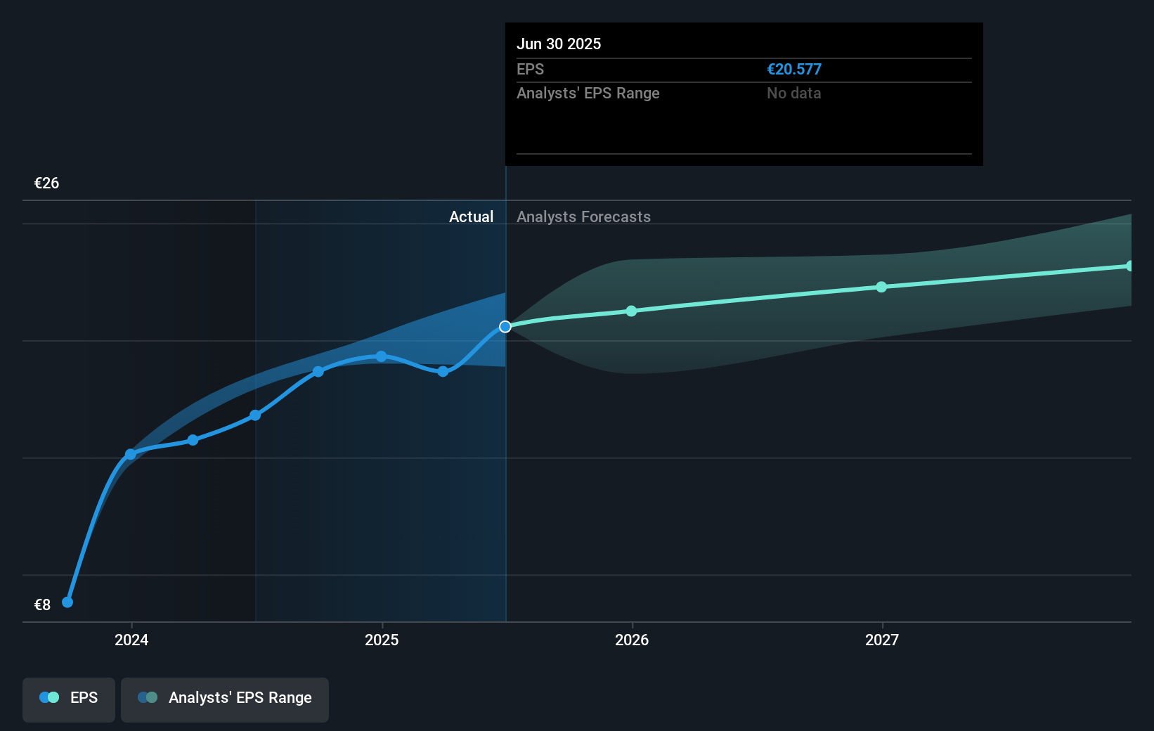The height and width of the screenshot is (731, 1154).
Task: Click the last forecast point at chart edge
Action: [1130, 266]
